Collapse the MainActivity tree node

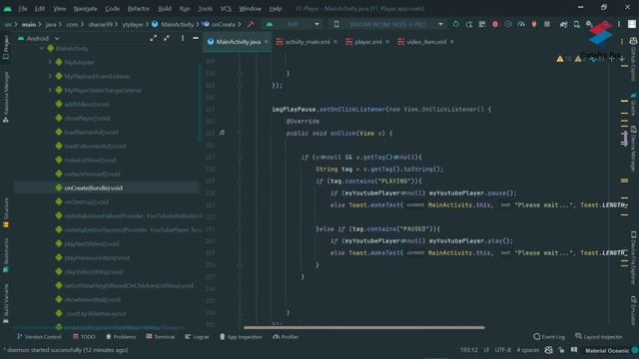42,49
